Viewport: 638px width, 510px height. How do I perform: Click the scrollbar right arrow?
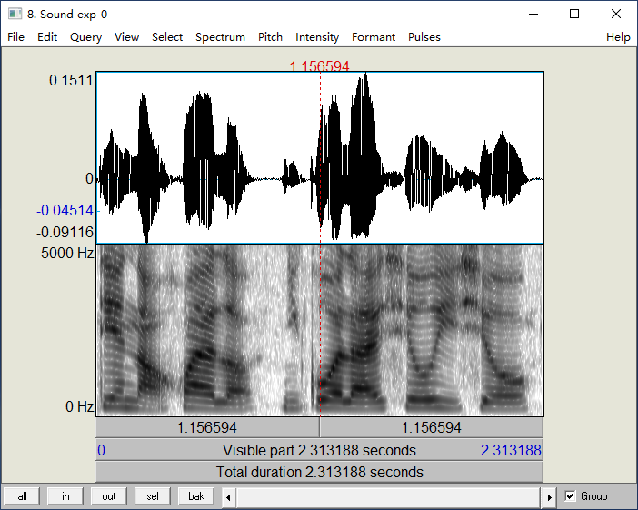pyautogui.click(x=549, y=497)
